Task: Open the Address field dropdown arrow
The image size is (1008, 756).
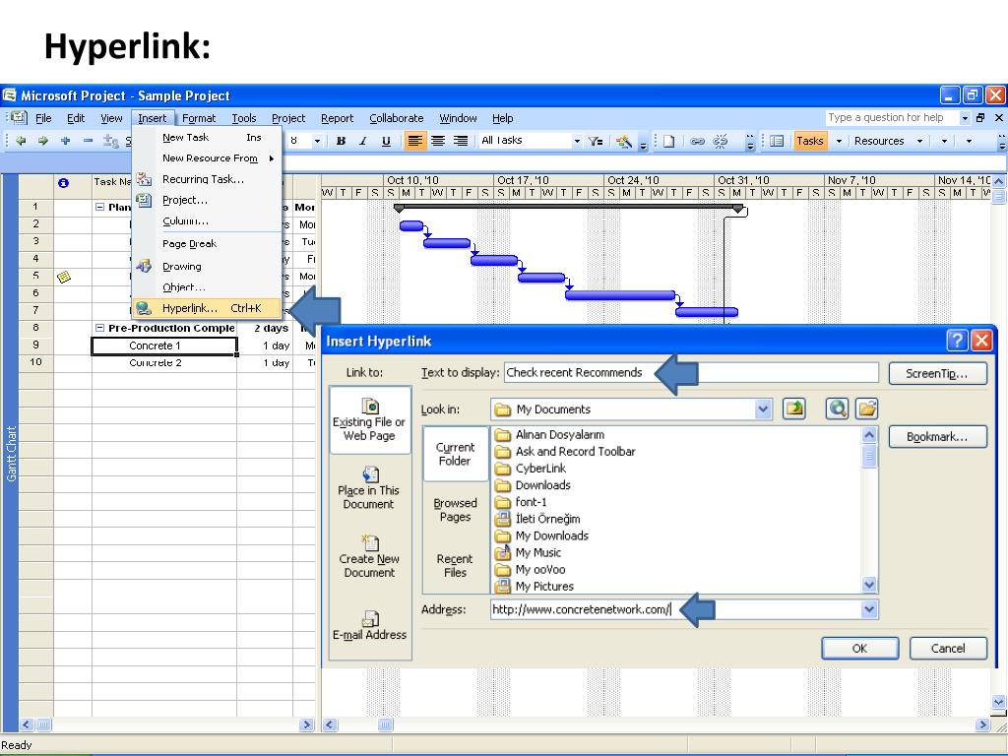Action: coord(869,609)
